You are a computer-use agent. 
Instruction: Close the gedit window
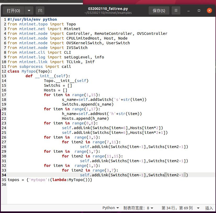(x=209, y=10)
